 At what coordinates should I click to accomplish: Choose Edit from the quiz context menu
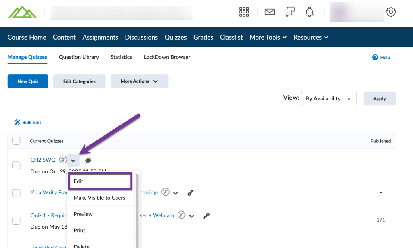tap(100, 181)
